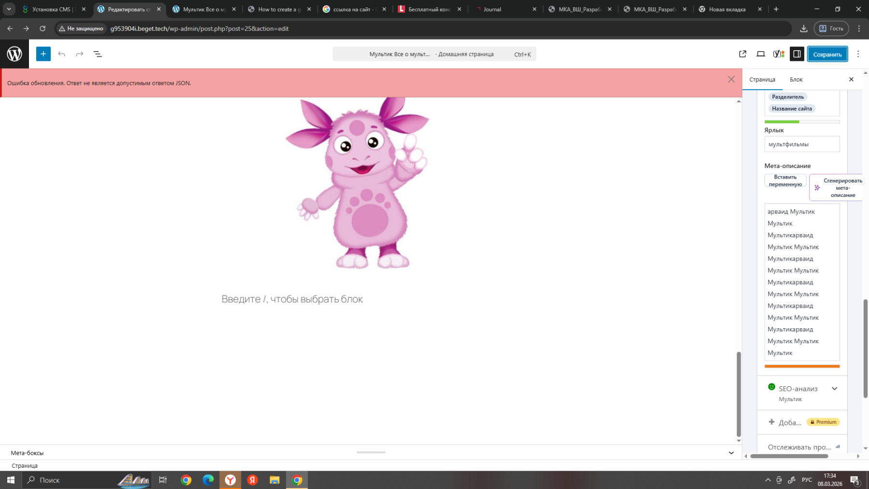Image resolution: width=869 pixels, height=489 pixels.
Task: Click the Сохранить button
Action: (827, 54)
